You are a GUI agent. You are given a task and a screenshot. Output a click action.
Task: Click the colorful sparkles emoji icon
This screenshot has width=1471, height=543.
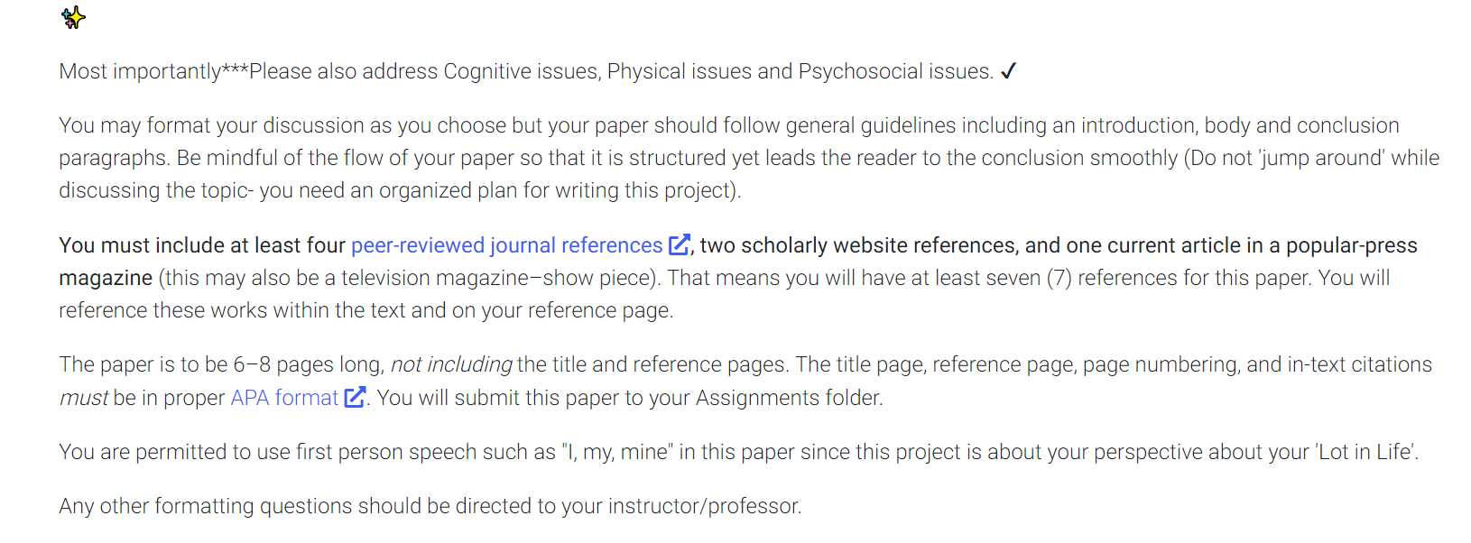pos(73,17)
